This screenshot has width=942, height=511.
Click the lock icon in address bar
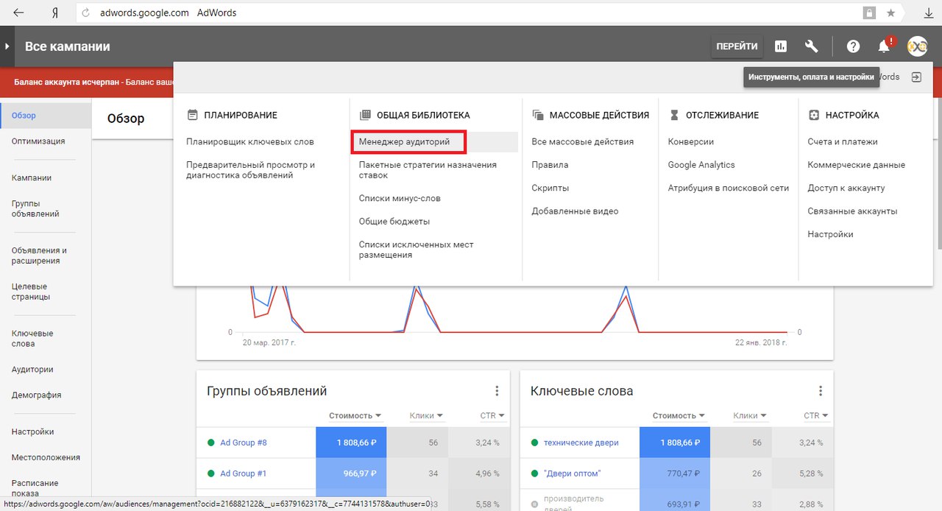(x=869, y=13)
